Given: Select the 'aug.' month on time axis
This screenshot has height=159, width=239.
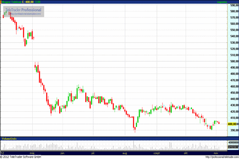Looking at the screenshot, I should 125,152.
